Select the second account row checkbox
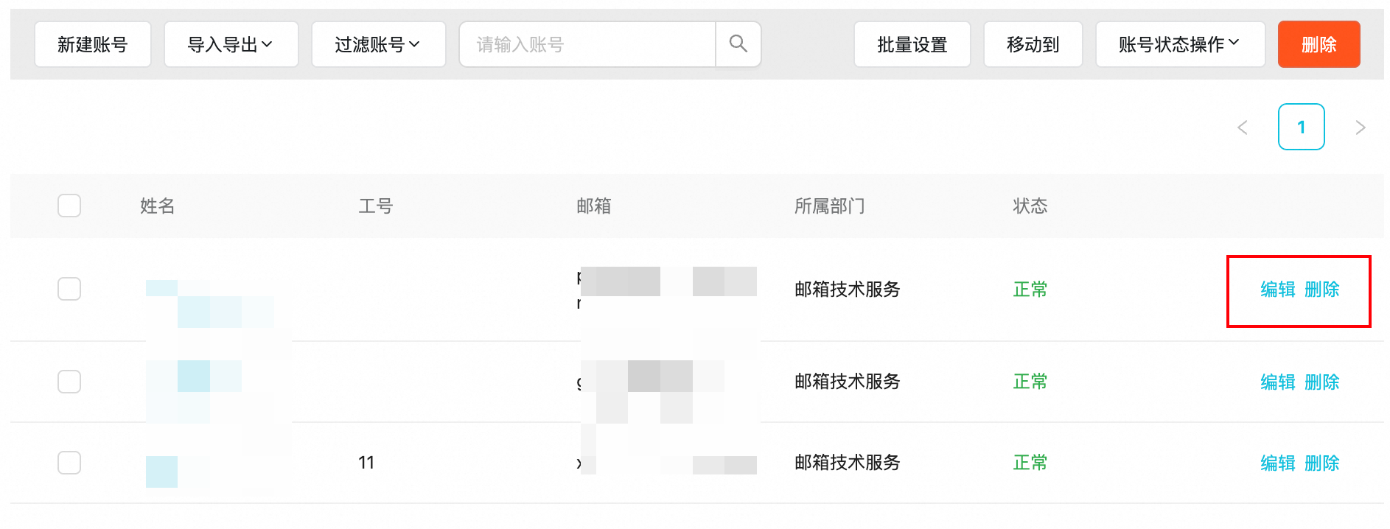The width and height of the screenshot is (1390, 529). coord(69,382)
